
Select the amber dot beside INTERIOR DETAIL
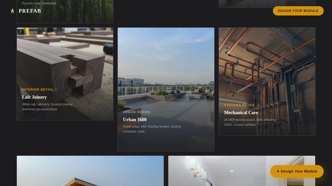click(56, 89)
